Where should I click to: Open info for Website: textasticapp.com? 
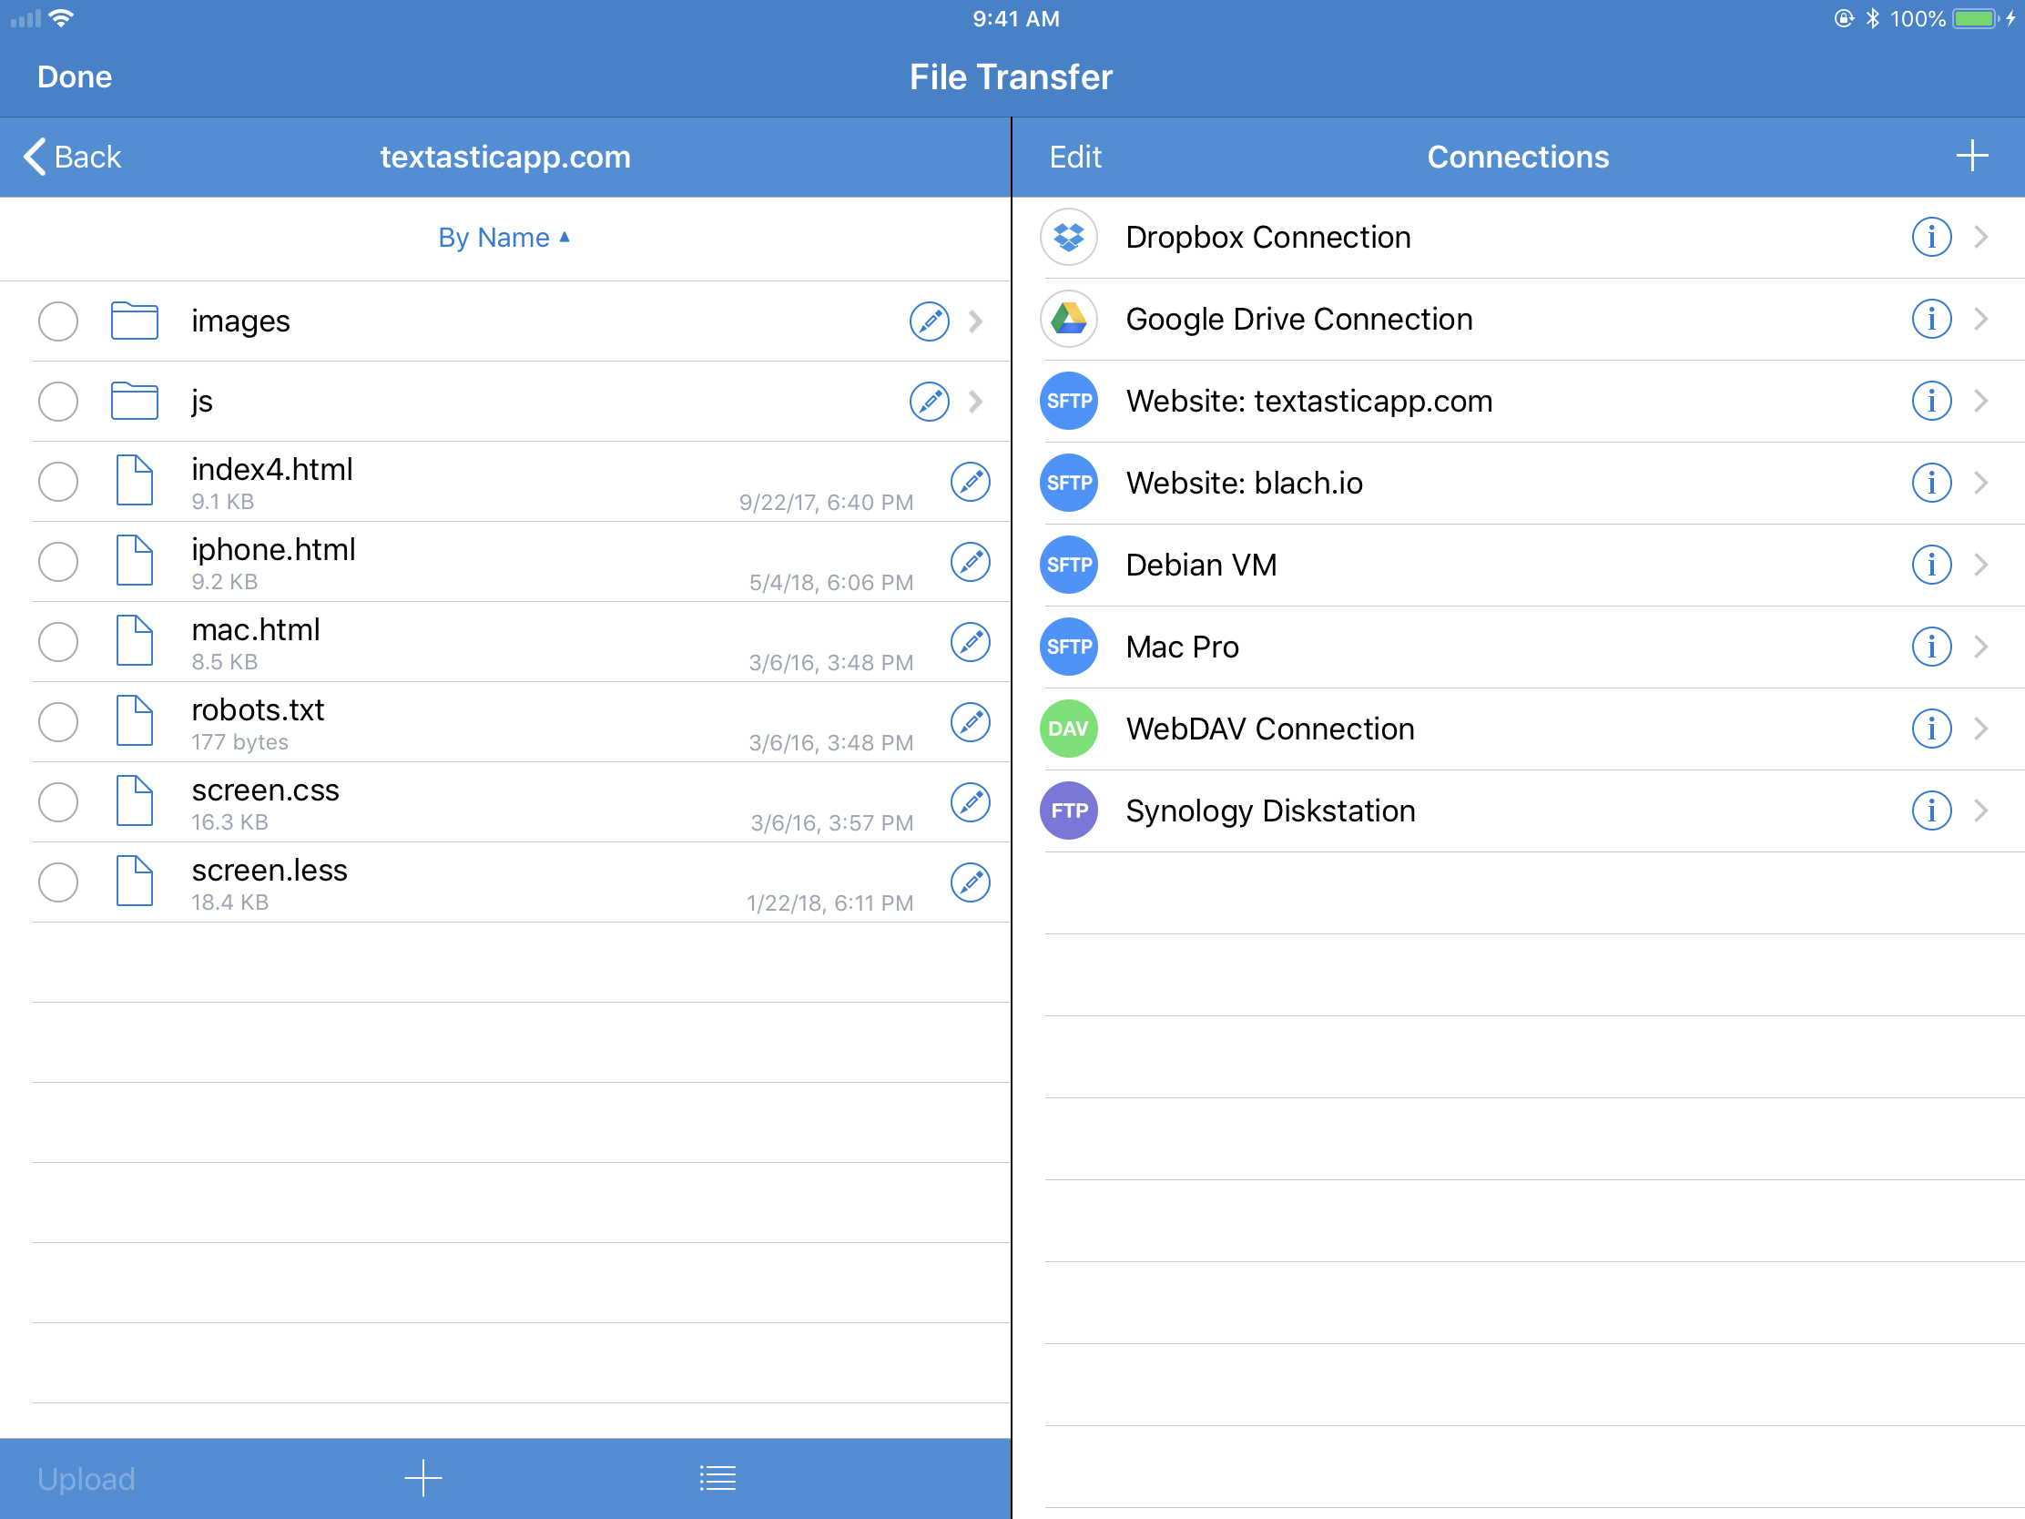[1931, 401]
